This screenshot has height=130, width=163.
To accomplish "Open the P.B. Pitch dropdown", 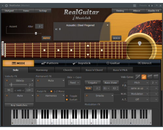I will coord(138,83).
